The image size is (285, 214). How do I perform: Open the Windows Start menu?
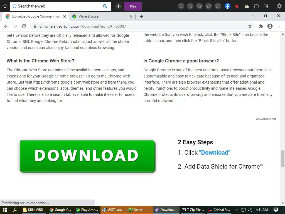point(5,210)
